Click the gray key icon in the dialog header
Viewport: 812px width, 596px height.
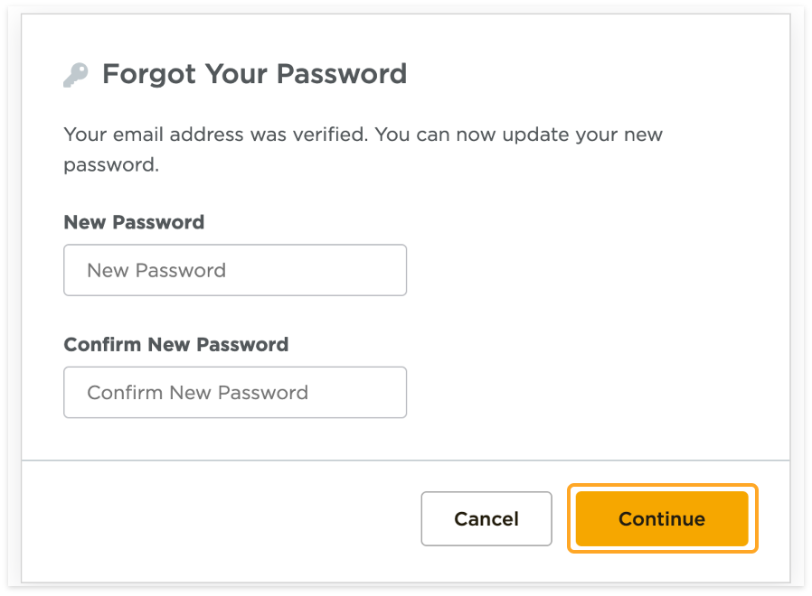(x=76, y=75)
